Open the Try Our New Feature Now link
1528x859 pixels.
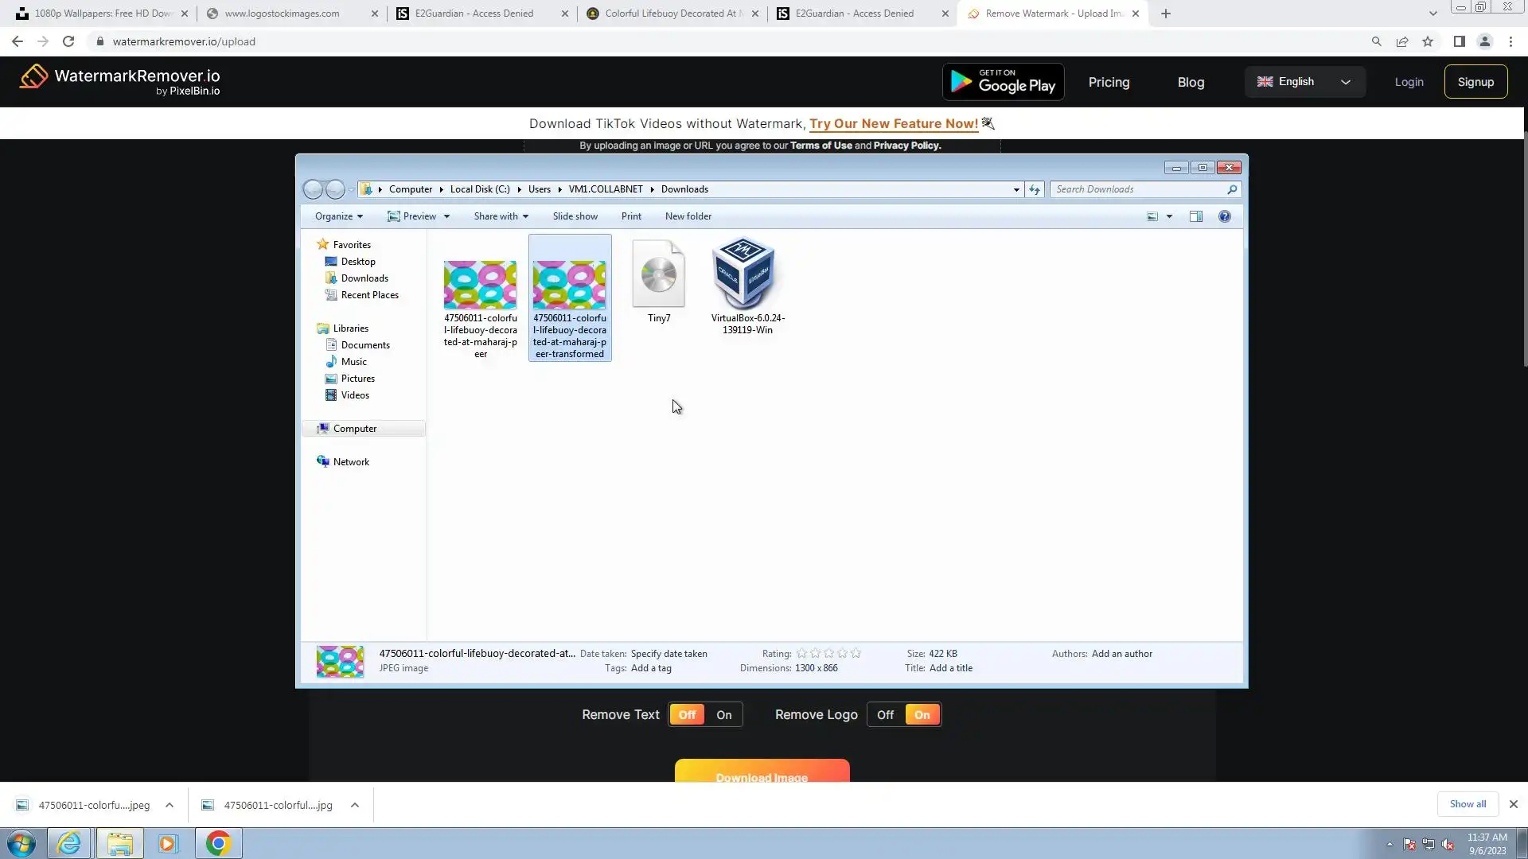[893, 124]
